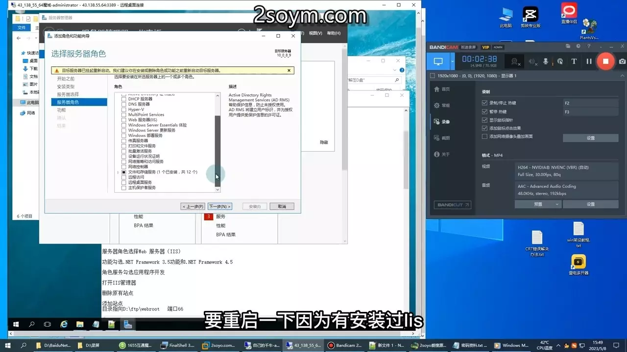Toggle Bandicam speaker sound icon
This screenshot has width=627, height=352.
(532, 61)
